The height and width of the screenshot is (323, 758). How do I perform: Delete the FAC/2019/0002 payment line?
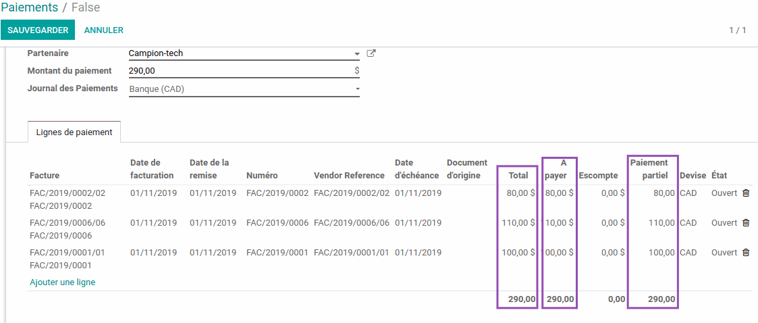click(x=746, y=193)
